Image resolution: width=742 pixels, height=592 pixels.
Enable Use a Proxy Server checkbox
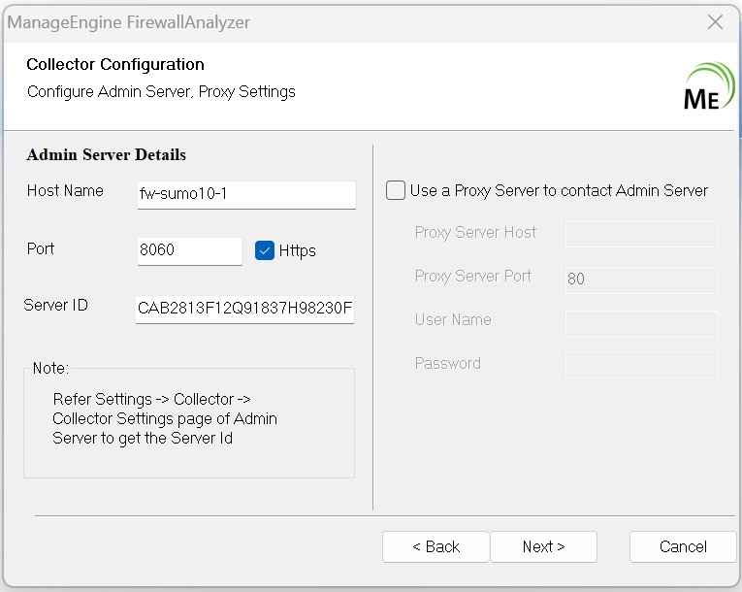(x=396, y=190)
